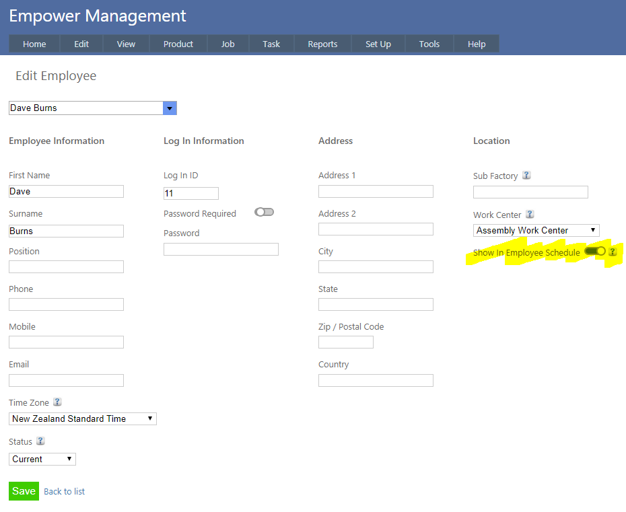Select the Job menu item
The width and height of the screenshot is (626, 512).
click(228, 44)
